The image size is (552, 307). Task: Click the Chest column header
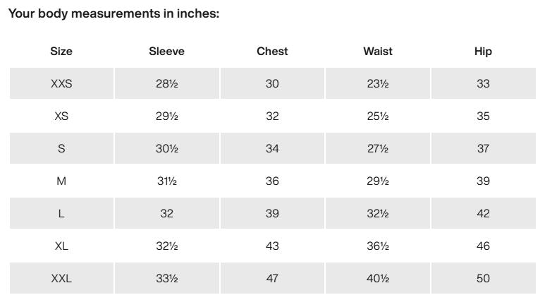[272, 52]
